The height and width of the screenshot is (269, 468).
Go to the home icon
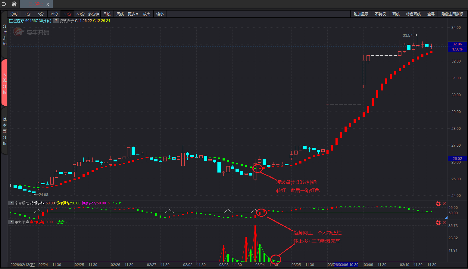[14, 4]
